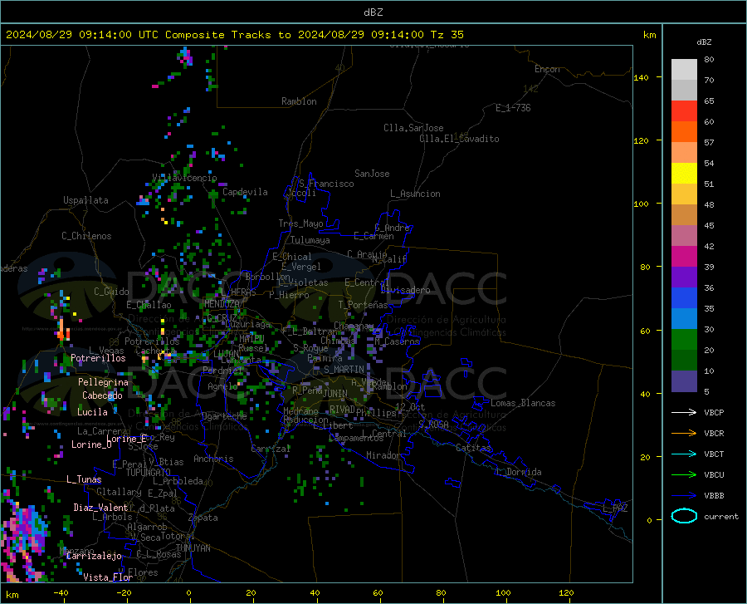747x604 pixels.
Task: Click the Mirador label
Action: 383,455
